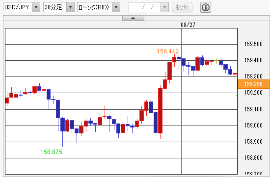Screen dimensions: 270x177
Task: Select the 159.500 price axis label
Action: pyautogui.click(x=253, y=44)
